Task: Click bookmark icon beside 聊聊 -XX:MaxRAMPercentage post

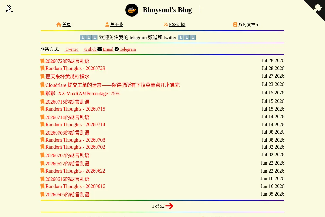Action: pyautogui.click(x=43, y=93)
